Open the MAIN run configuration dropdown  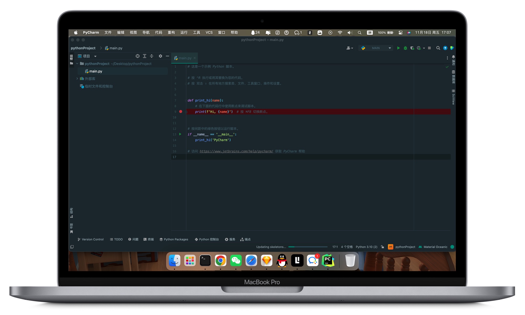pos(376,48)
